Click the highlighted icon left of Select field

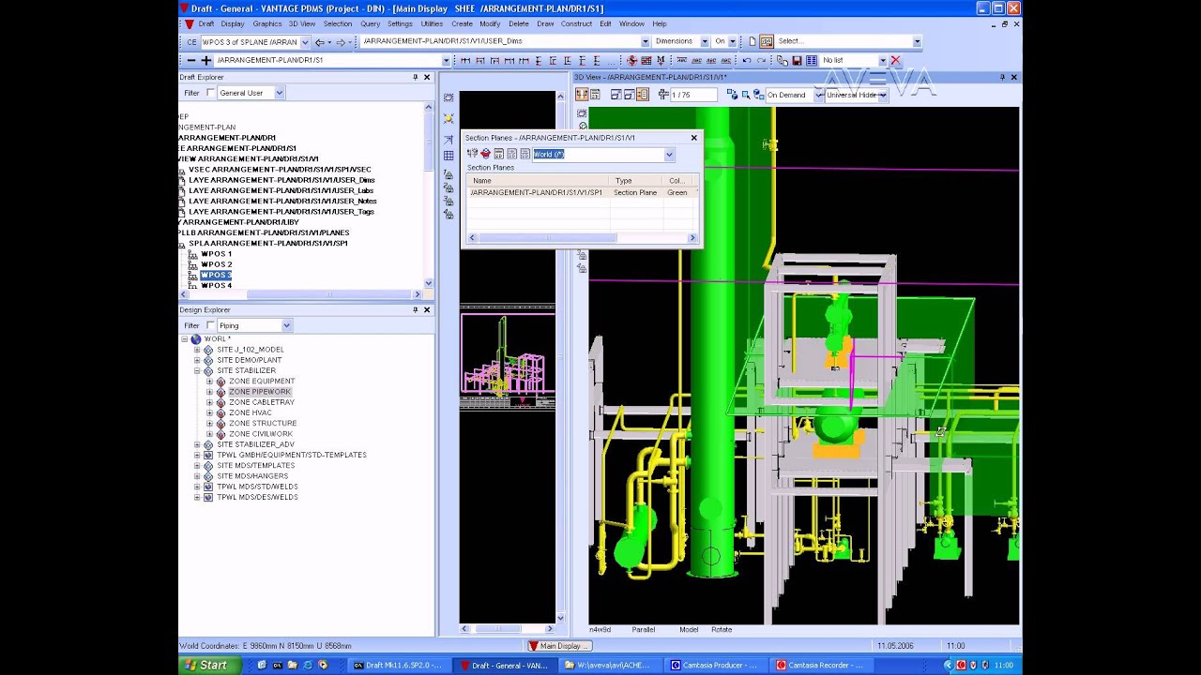767,41
